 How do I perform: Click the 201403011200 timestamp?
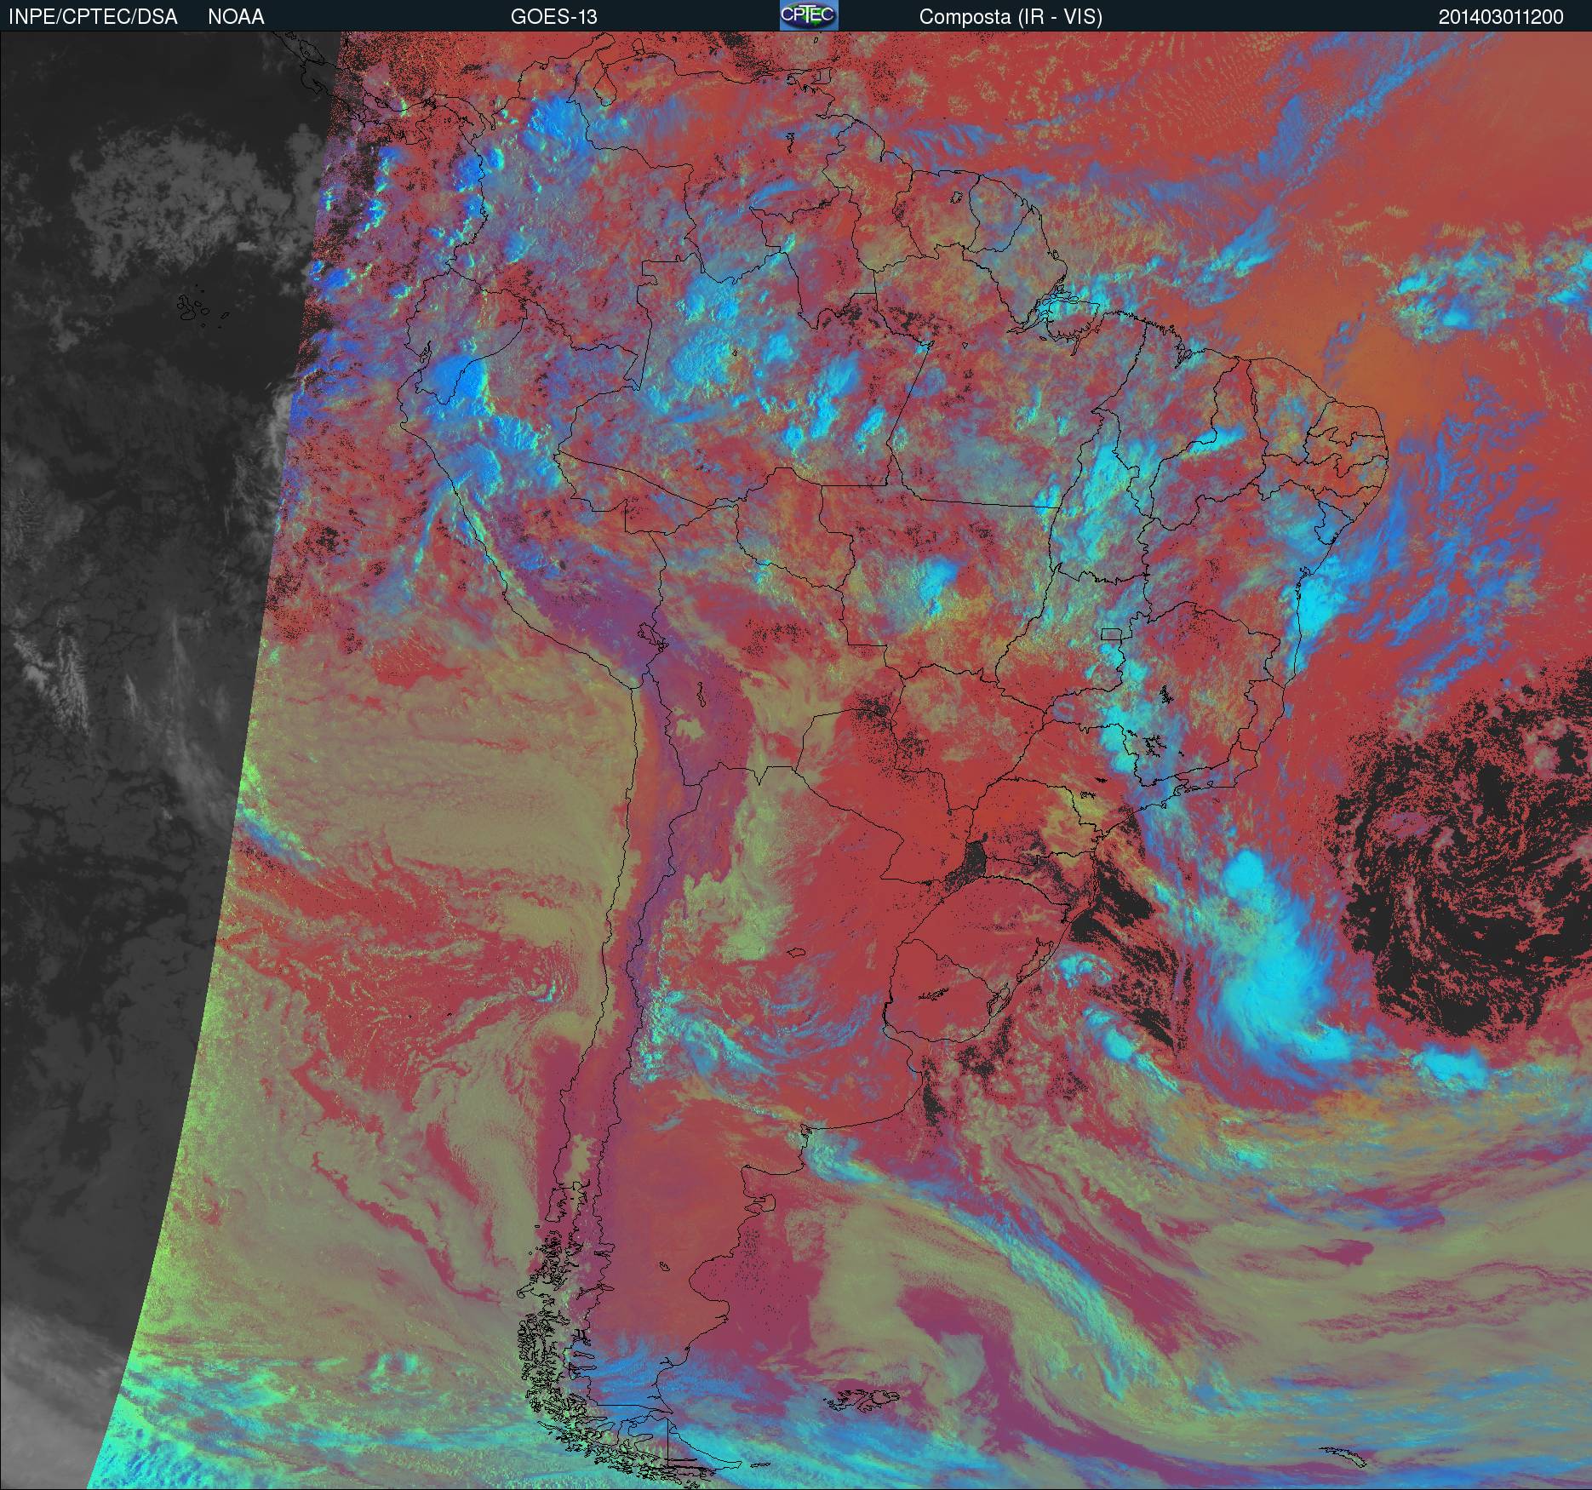coord(1501,17)
